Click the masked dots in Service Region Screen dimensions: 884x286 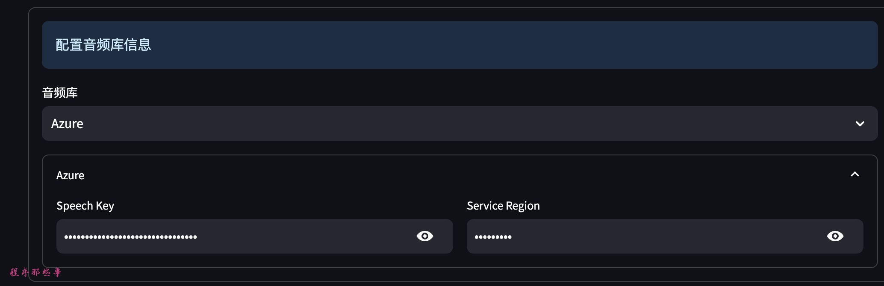coord(493,237)
